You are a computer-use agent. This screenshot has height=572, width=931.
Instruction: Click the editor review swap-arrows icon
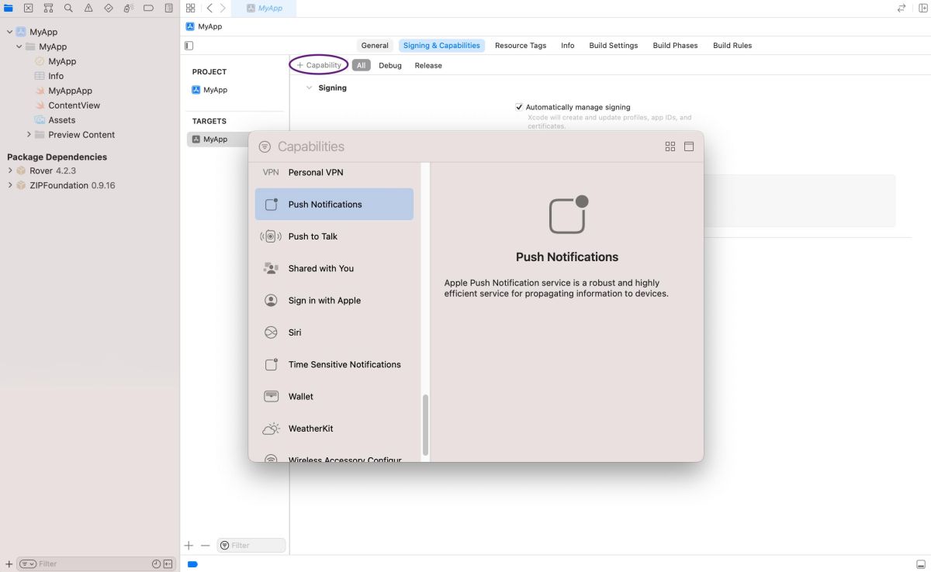(902, 8)
